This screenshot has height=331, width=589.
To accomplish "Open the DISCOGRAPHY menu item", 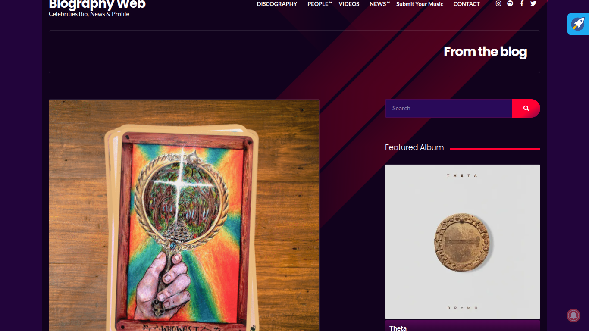I will [277, 4].
